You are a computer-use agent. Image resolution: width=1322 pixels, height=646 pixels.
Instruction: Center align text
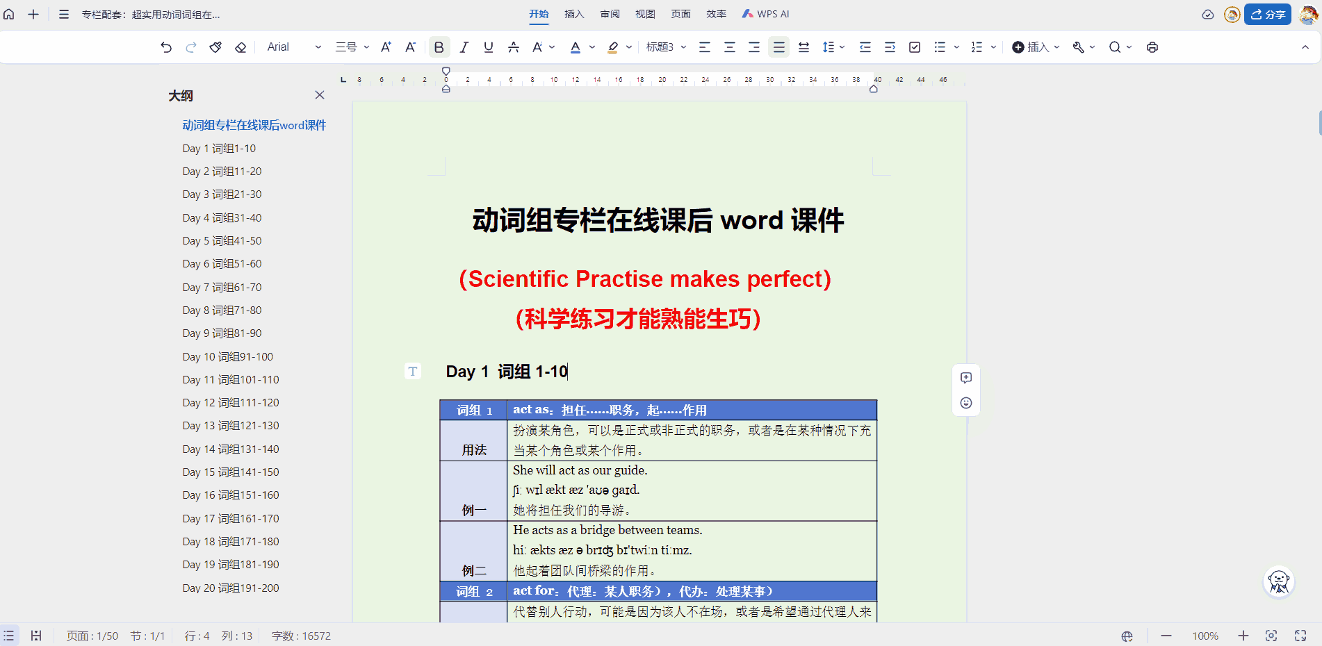coord(730,47)
